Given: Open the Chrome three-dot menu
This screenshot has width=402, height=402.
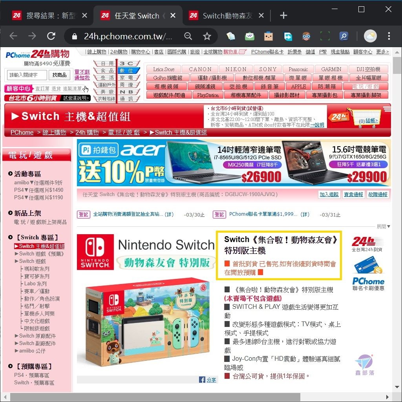Looking at the screenshot, I should [389, 36].
